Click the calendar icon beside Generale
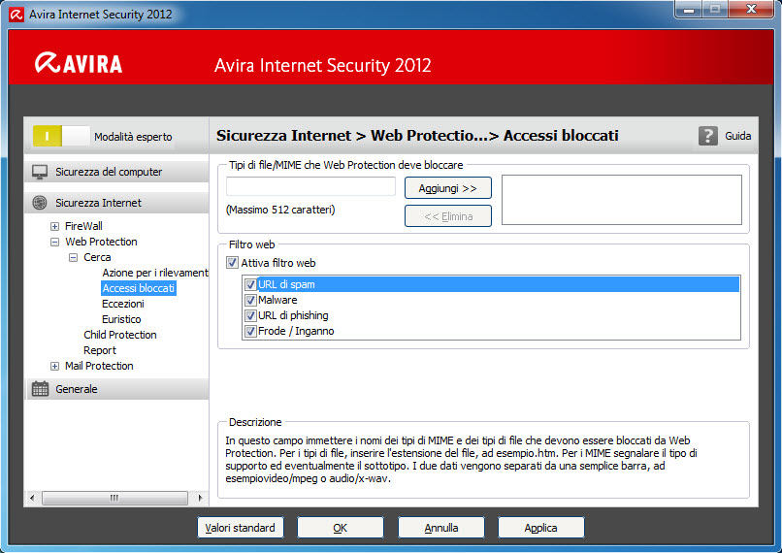Screen dimensions: 782x553 (40, 389)
